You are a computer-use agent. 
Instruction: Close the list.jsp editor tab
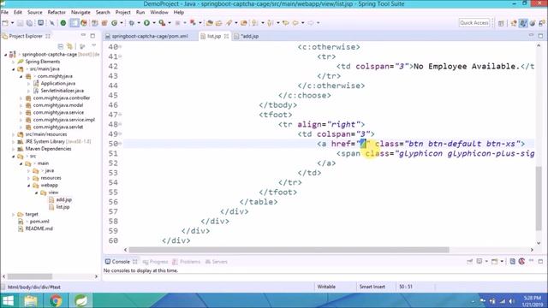coord(226,36)
